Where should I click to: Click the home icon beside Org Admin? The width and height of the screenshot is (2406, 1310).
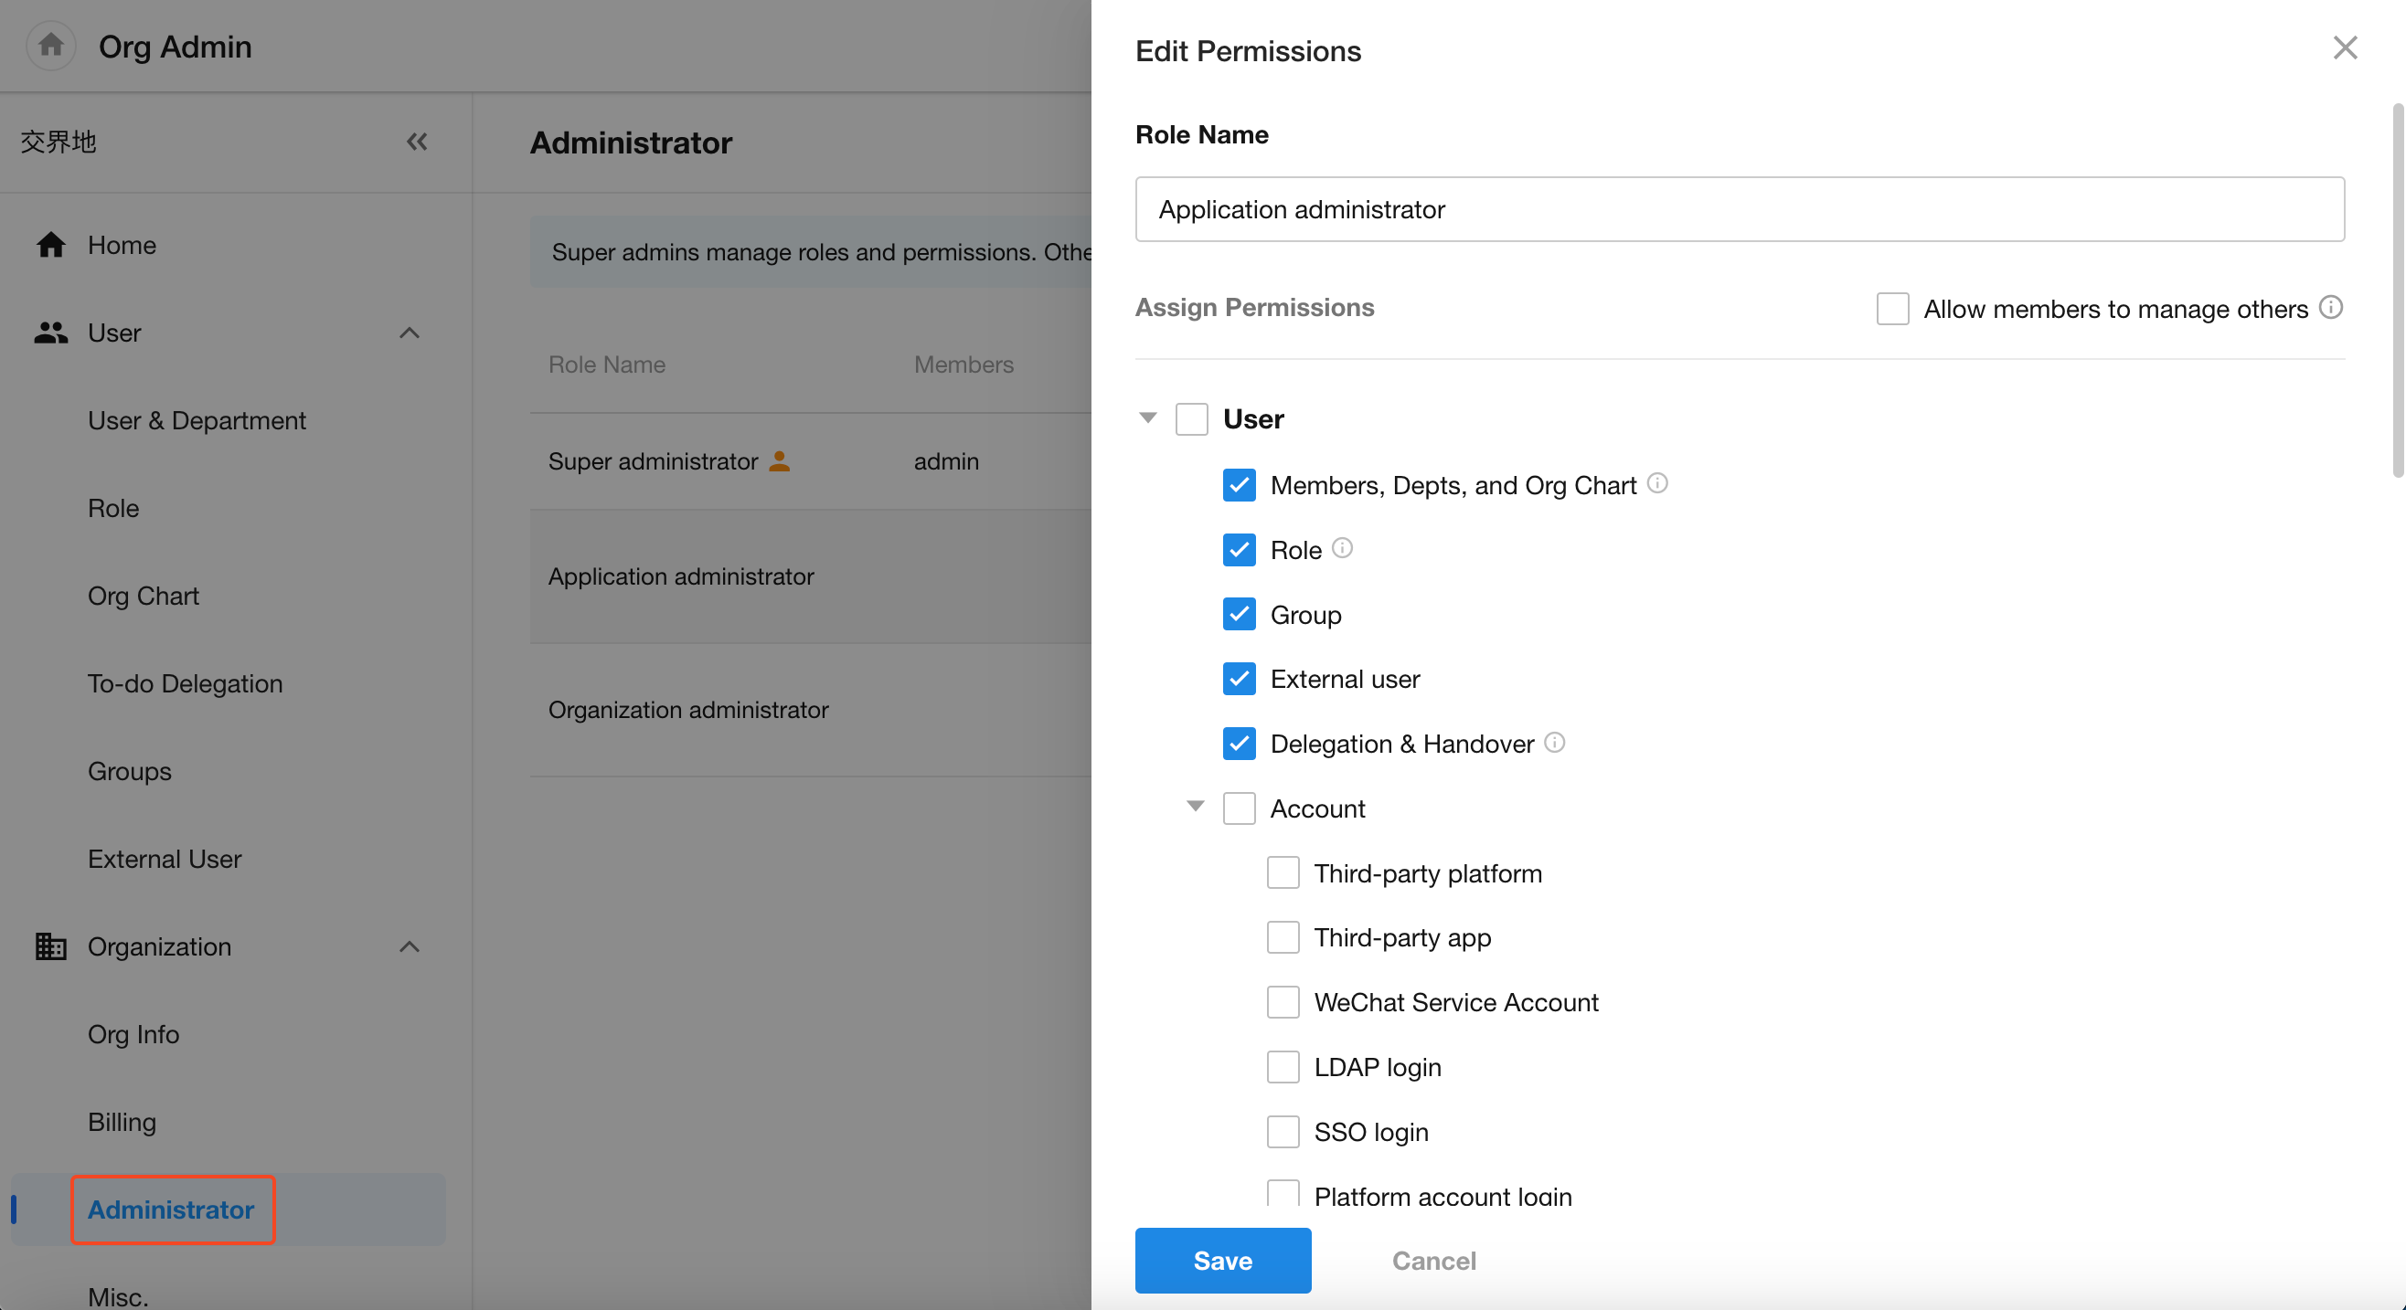pyautogui.click(x=50, y=46)
